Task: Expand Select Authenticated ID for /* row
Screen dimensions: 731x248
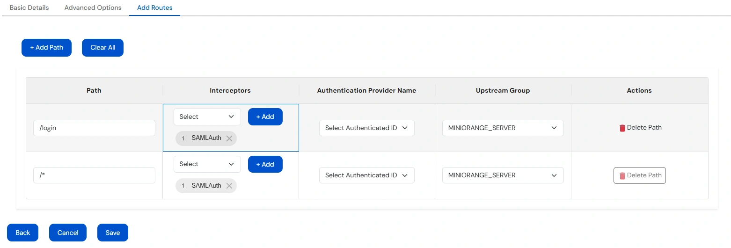Action: 367,175
